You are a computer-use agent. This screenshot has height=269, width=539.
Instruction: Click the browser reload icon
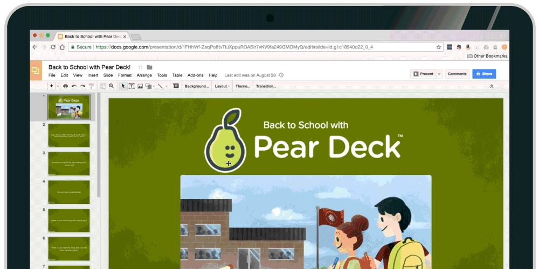53,47
